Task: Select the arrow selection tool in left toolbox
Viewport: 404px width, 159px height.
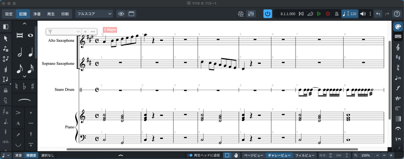Action: pos(6,38)
